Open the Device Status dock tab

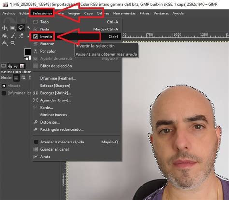pyautogui.click(x=10, y=66)
